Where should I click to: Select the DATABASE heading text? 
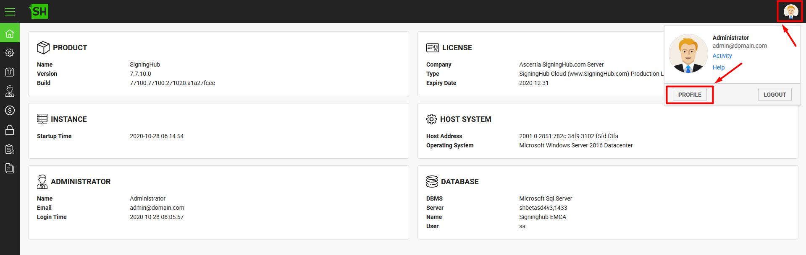460,182
